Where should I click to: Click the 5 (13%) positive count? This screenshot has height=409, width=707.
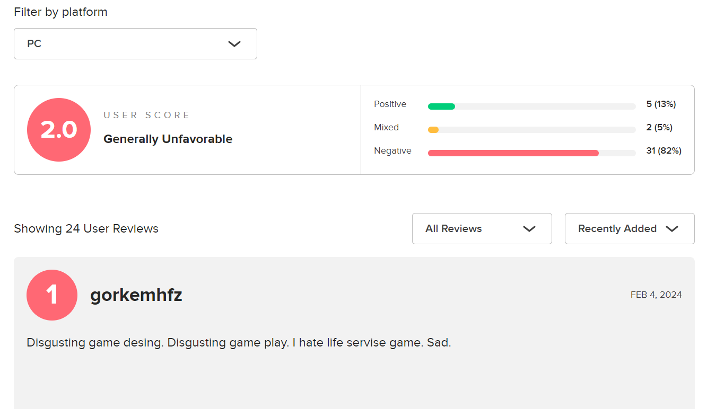[x=661, y=104]
